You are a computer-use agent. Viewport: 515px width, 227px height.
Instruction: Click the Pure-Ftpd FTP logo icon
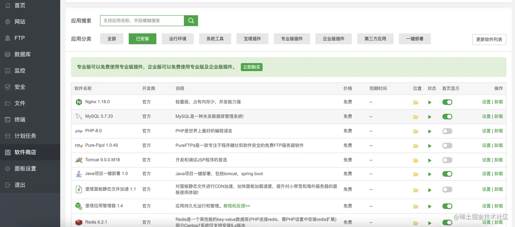pyautogui.click(x=79, y=145)
